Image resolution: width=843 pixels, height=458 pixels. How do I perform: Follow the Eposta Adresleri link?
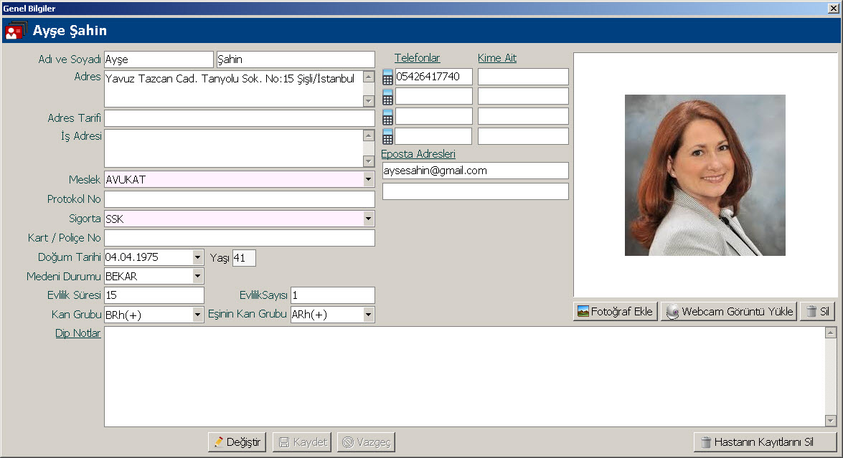coord(418,154)
